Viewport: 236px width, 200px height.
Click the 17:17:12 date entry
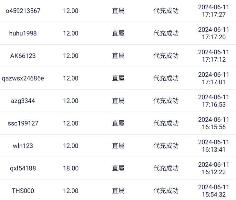(213, 56)
